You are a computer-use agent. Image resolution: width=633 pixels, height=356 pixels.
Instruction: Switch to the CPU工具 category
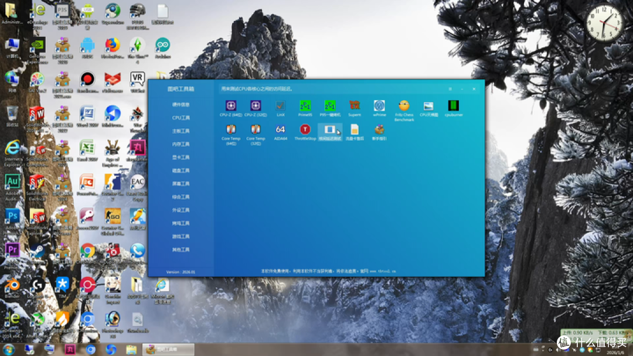[181, 118]
